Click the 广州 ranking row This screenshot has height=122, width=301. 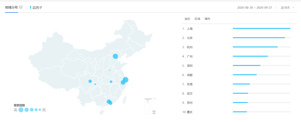(x=237, y=56)
